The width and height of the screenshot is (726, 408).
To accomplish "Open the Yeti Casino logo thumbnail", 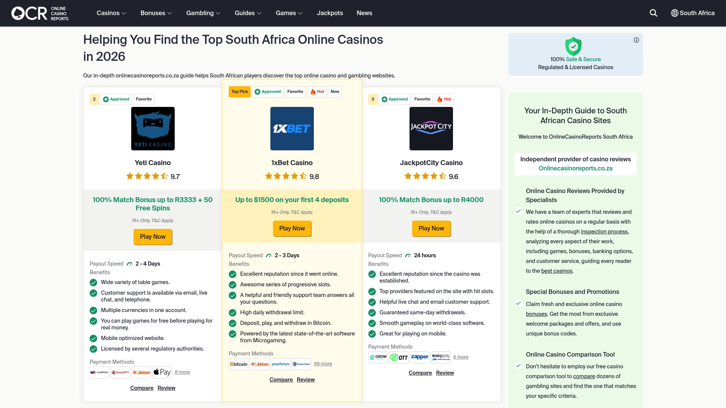I will [x=153, y=128].
